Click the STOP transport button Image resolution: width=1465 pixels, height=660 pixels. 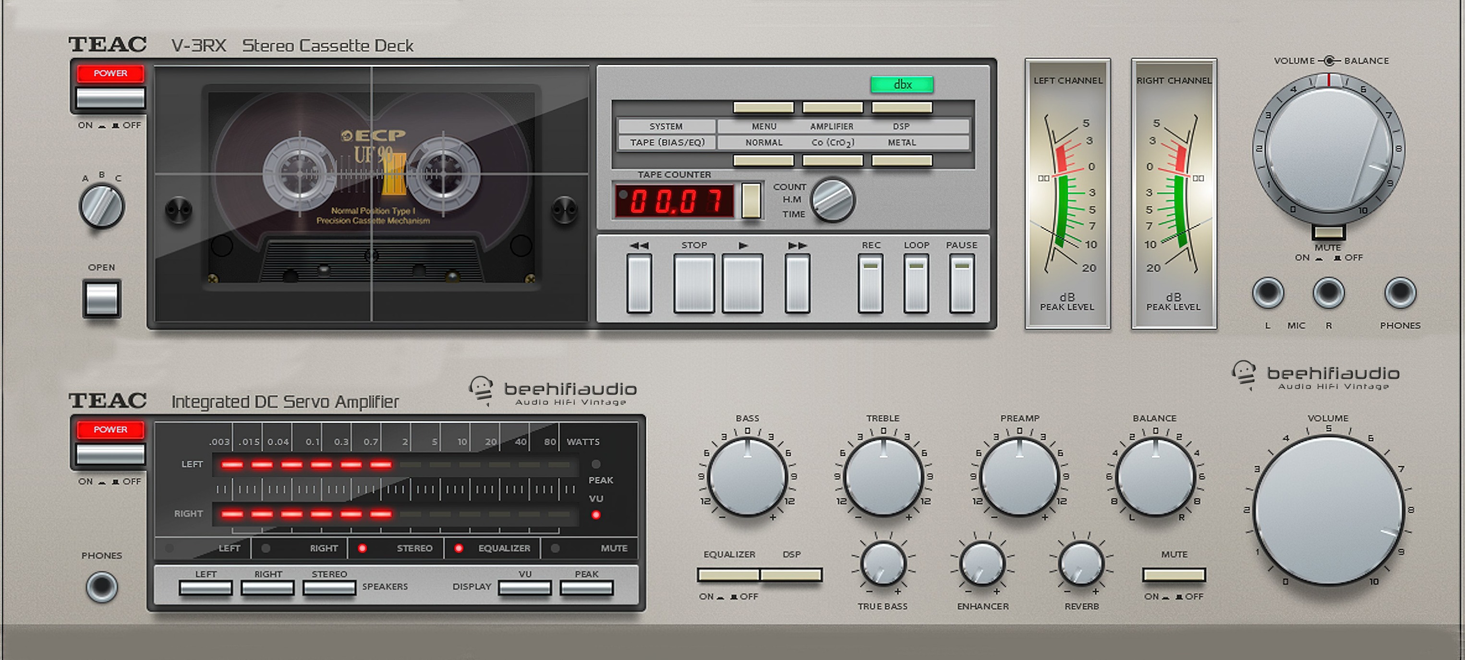point(694,283)
